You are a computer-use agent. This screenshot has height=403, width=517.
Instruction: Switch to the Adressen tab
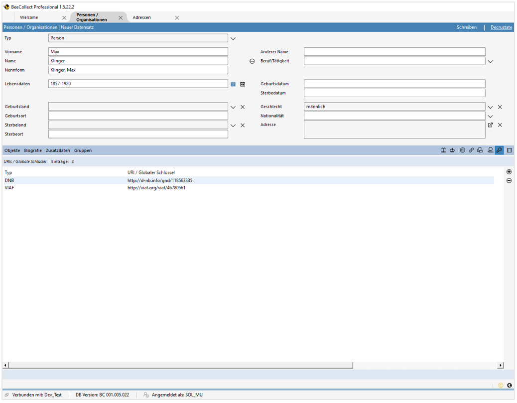point(142,17)
